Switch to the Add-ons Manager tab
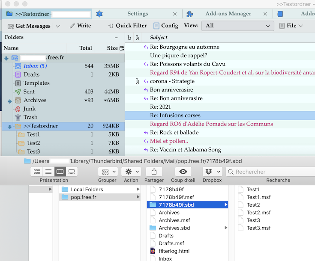Screen dimensions: 315x261 pyautogui.click(x=228, y=14)
